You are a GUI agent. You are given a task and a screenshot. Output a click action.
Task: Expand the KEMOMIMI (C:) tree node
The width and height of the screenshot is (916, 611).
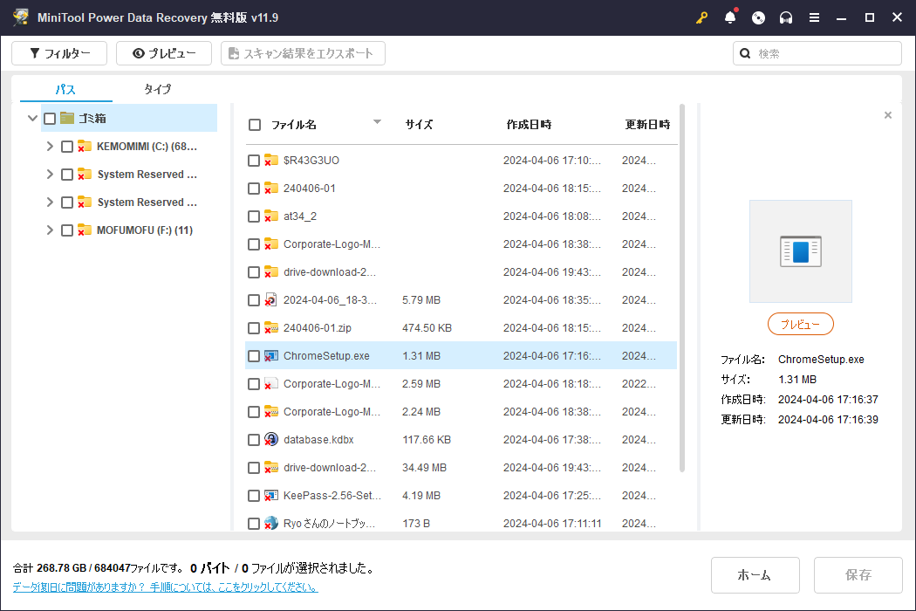pos(50,147)
